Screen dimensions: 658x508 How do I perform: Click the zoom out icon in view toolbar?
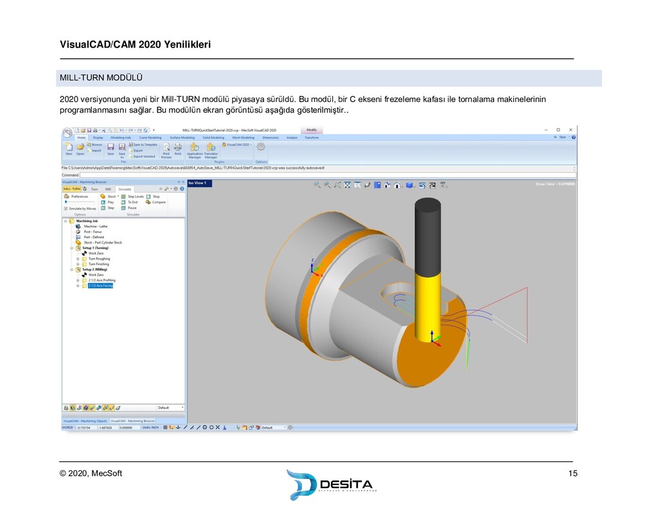pos(317,185)
